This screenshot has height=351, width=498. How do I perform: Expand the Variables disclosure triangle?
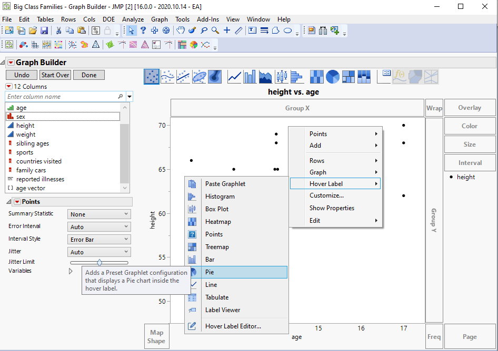(x=71, y=271)
